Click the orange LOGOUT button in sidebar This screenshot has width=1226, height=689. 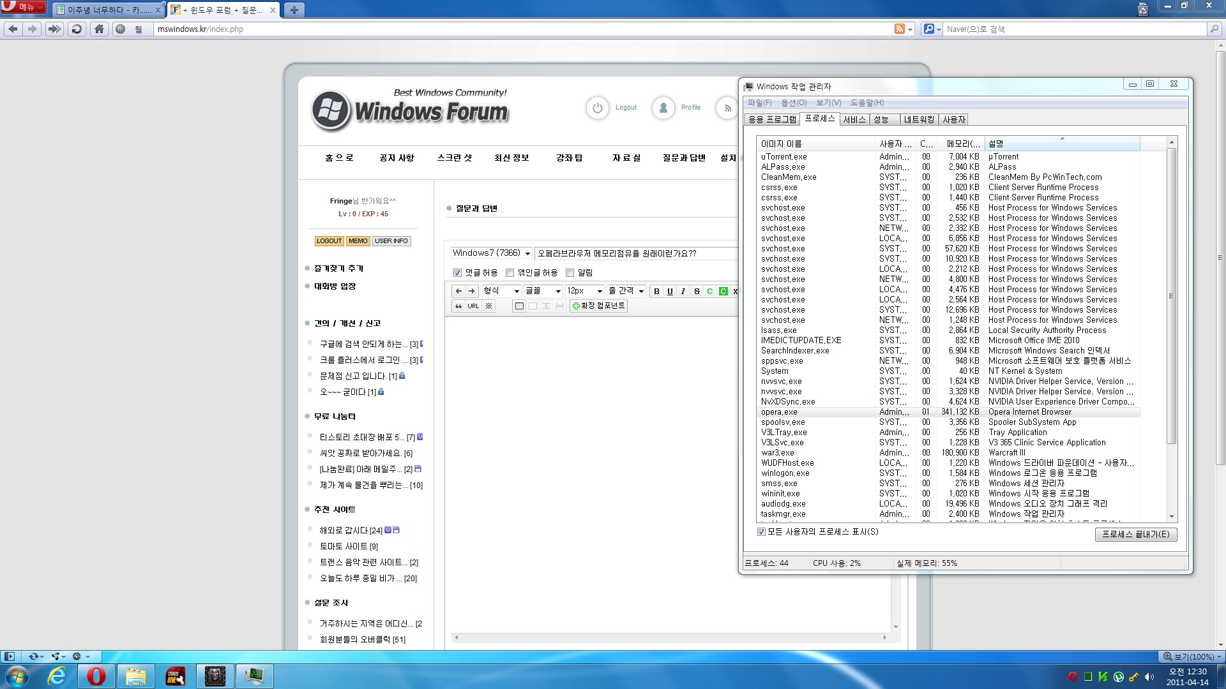coord(329,241)
